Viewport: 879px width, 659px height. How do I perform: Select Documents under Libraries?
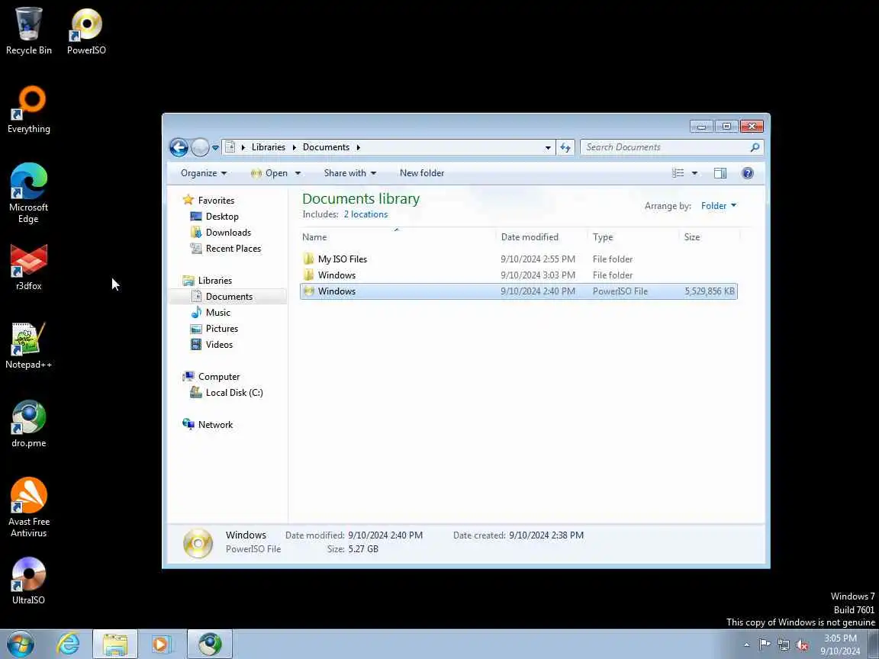[x=228, y=297]
